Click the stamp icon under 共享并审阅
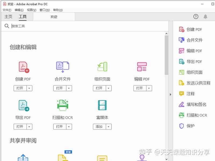 click(x=142, y=158)
